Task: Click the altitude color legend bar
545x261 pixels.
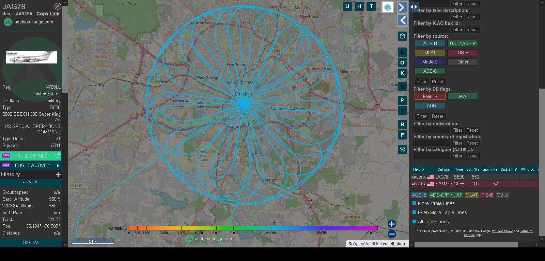Action: [253, 228]
